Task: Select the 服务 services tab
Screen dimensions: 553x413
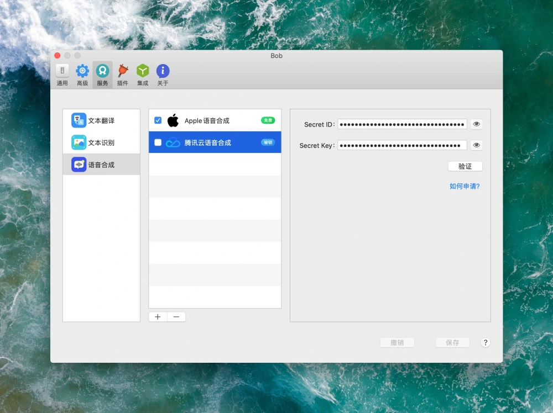Action: (x=103, y=75)
